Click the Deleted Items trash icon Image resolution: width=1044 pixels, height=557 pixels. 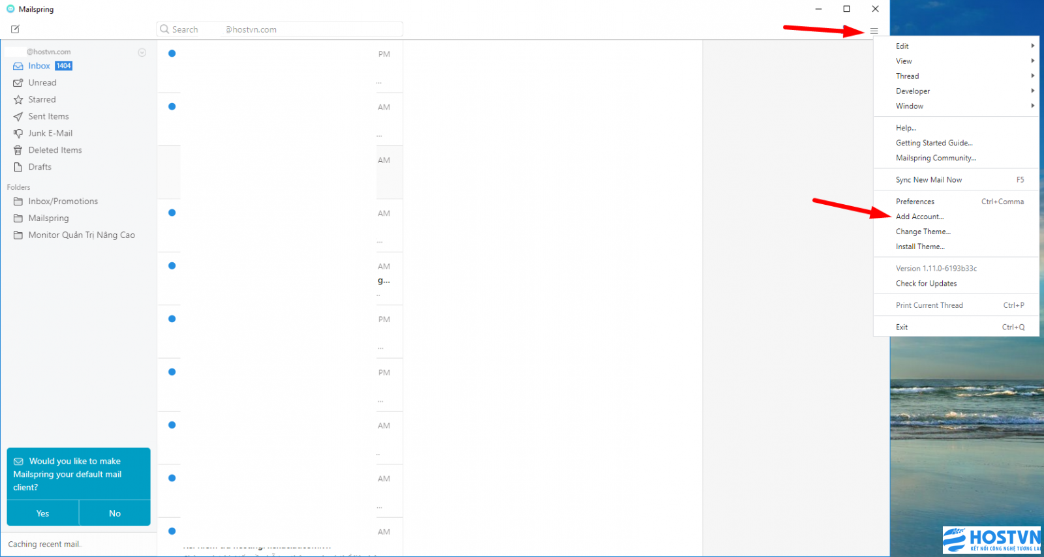[x=18, y=150]
